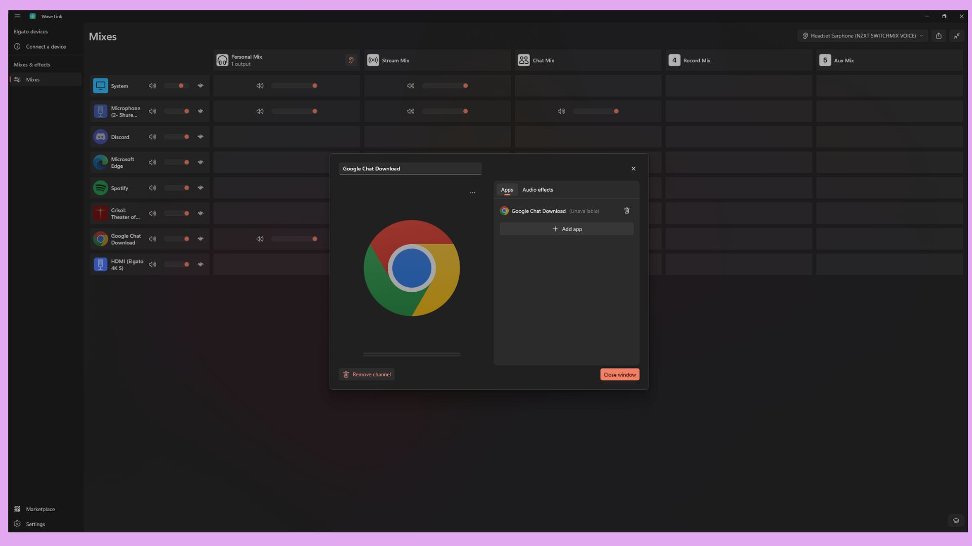Mute the Microsoft Edge channel
Screen dimensions: 972x546
[x=152, y=162]
